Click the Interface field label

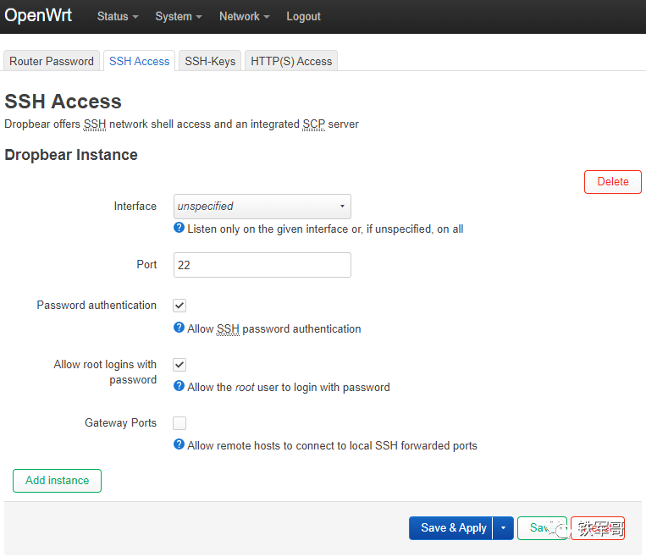(x=135, y=206)
